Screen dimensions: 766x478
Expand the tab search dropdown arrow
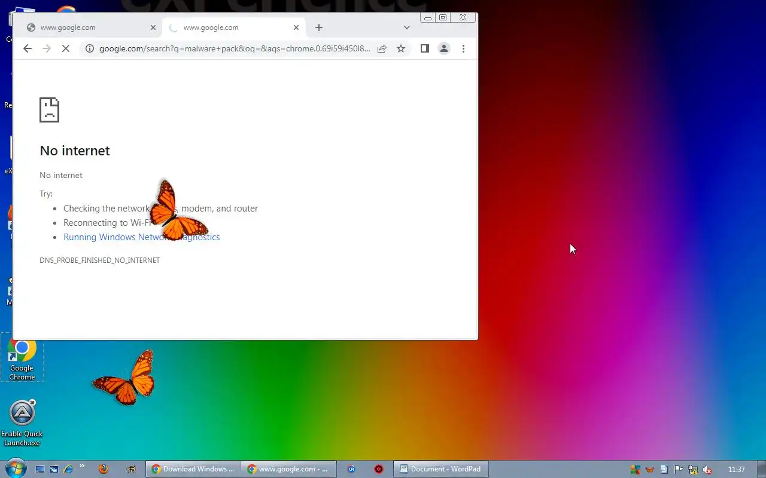coord(407,27)
